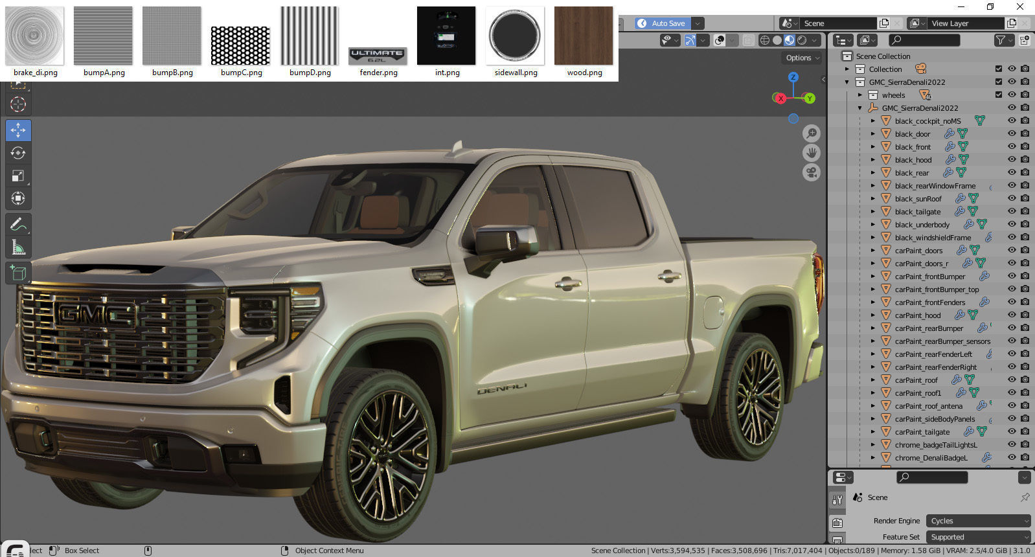Viewport: 1035px width, 557px height.
Task: Toggle viewport overlays button
Action: [x=719, y=40]
